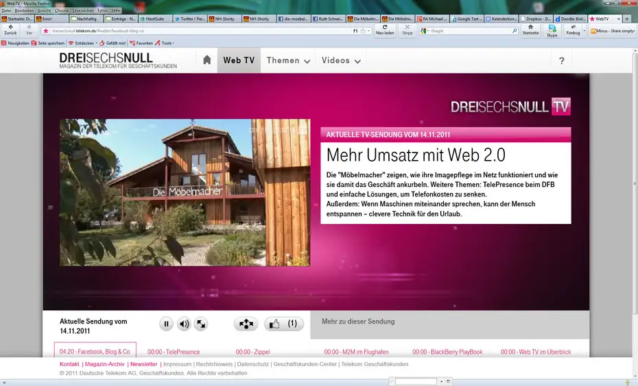Viewport: 638px width, 386px height.
Task: Expand the Videos dropdown menu
Action: pos(341,60)
